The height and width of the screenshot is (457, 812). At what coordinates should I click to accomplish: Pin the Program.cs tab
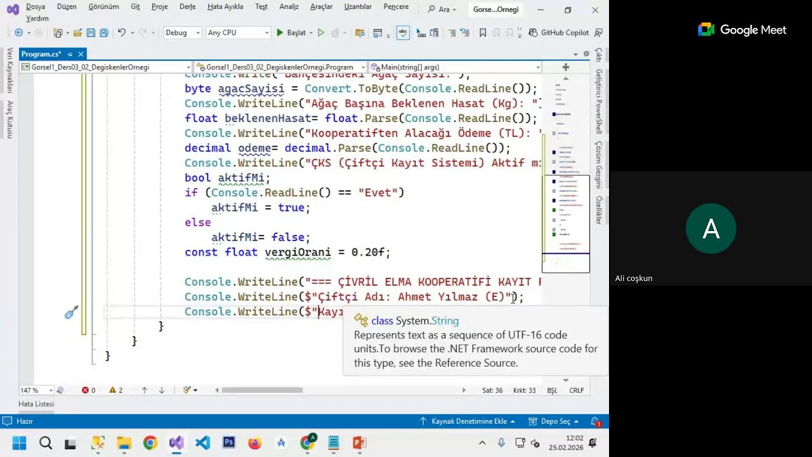pos(70,54)
